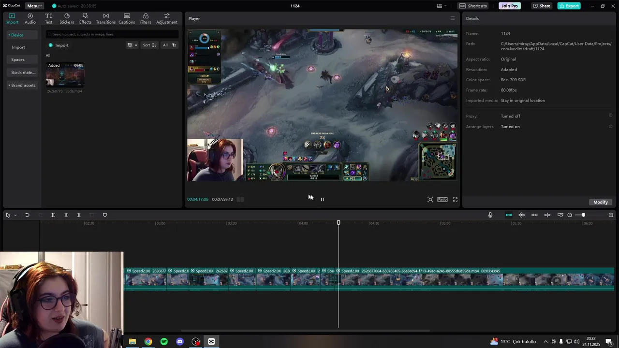Add a marker on timeline
The width and height of the screenshot is (619, 348).
pyautogui.click(x=105, y=215)
